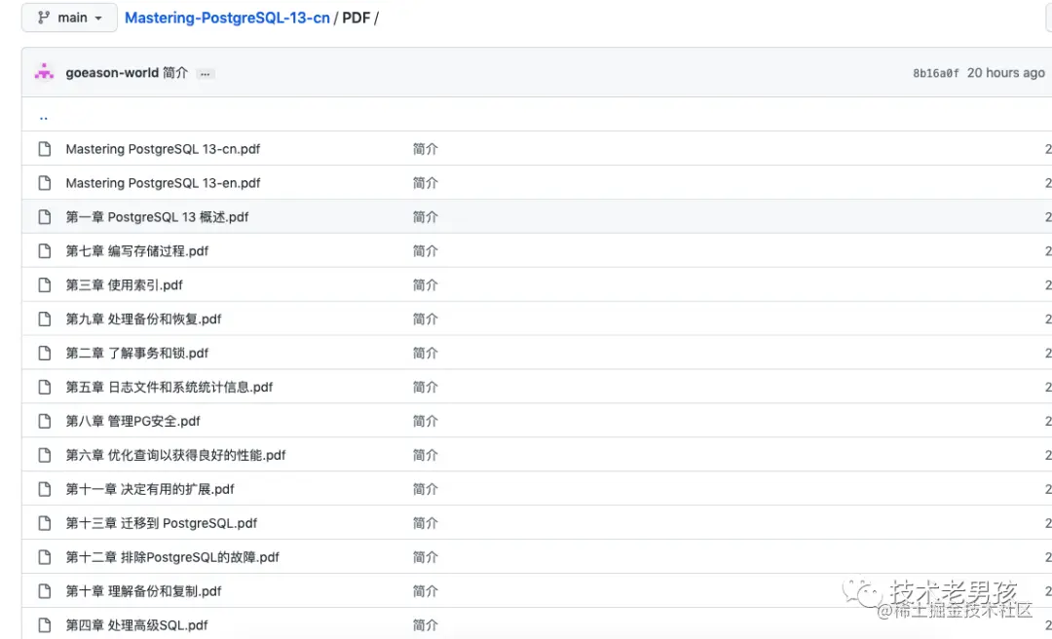The width and height of the screenshot is (1052, 639).
Task: Open 简介 commit link for 第四章 处理高级SQL.pdf
Action: [426, 625]
